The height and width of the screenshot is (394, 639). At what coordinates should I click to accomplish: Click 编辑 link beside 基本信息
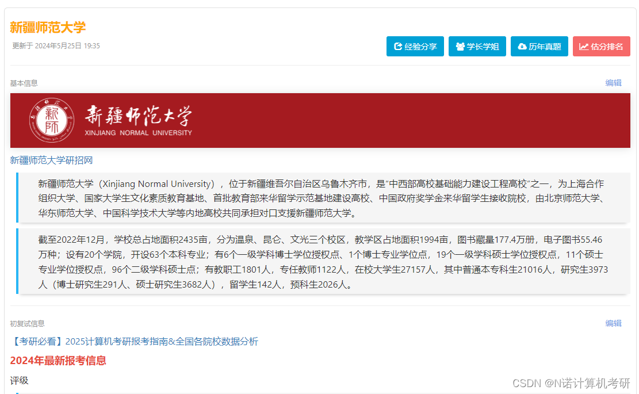[613, 83]
